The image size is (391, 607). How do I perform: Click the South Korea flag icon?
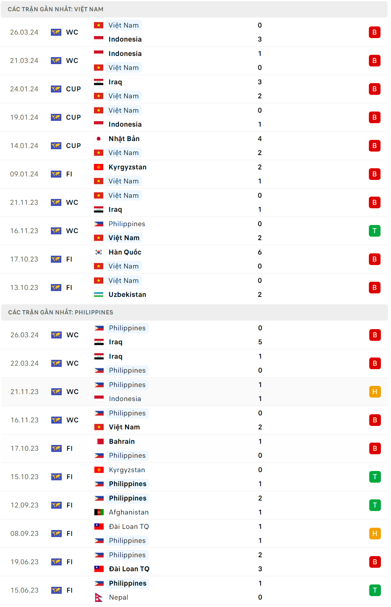[x=99, y=252]
